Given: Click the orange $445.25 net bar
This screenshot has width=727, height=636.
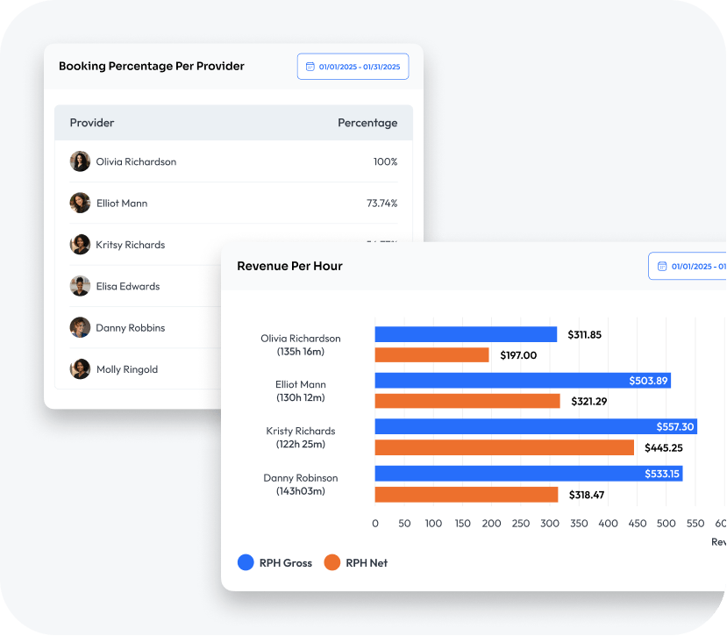Looking at the screenshot, I should pyautogui.click(x=504, y=447).
